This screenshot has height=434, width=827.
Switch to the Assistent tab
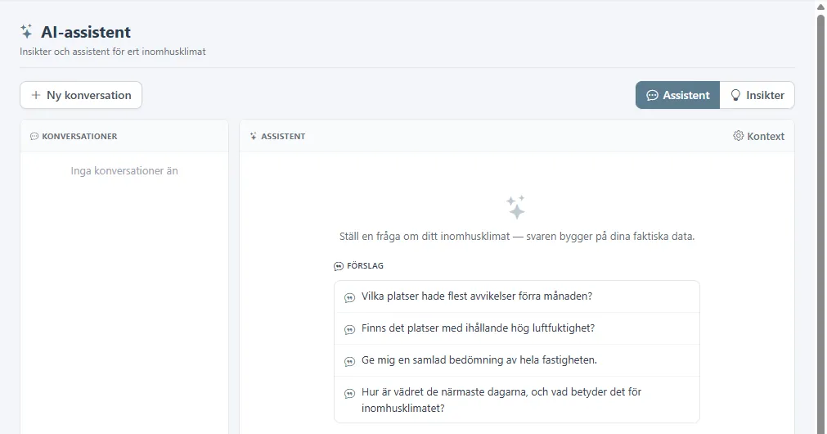(x=678, y=95)
